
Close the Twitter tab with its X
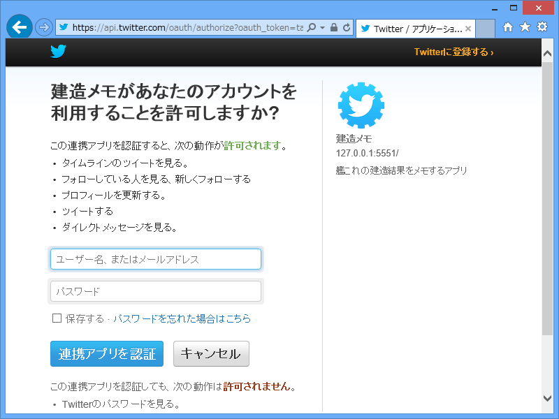[468, 29]
